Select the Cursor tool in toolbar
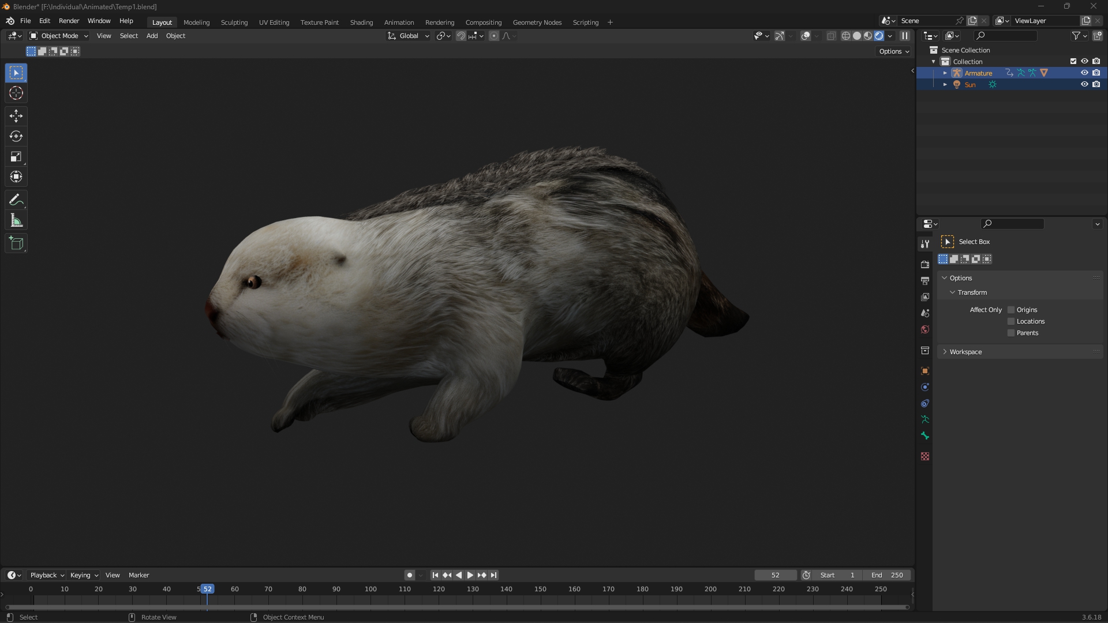Viewport: 1108px width, 623px height. click(x=16, y=93)
